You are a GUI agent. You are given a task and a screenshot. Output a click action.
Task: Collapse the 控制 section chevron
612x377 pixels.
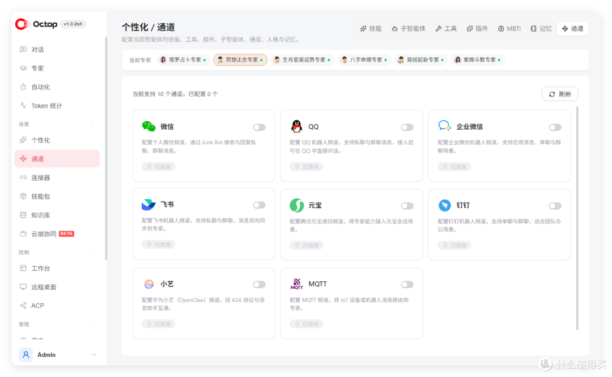(93, 252)
